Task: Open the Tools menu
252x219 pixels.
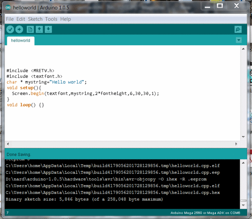Action: 51,19
